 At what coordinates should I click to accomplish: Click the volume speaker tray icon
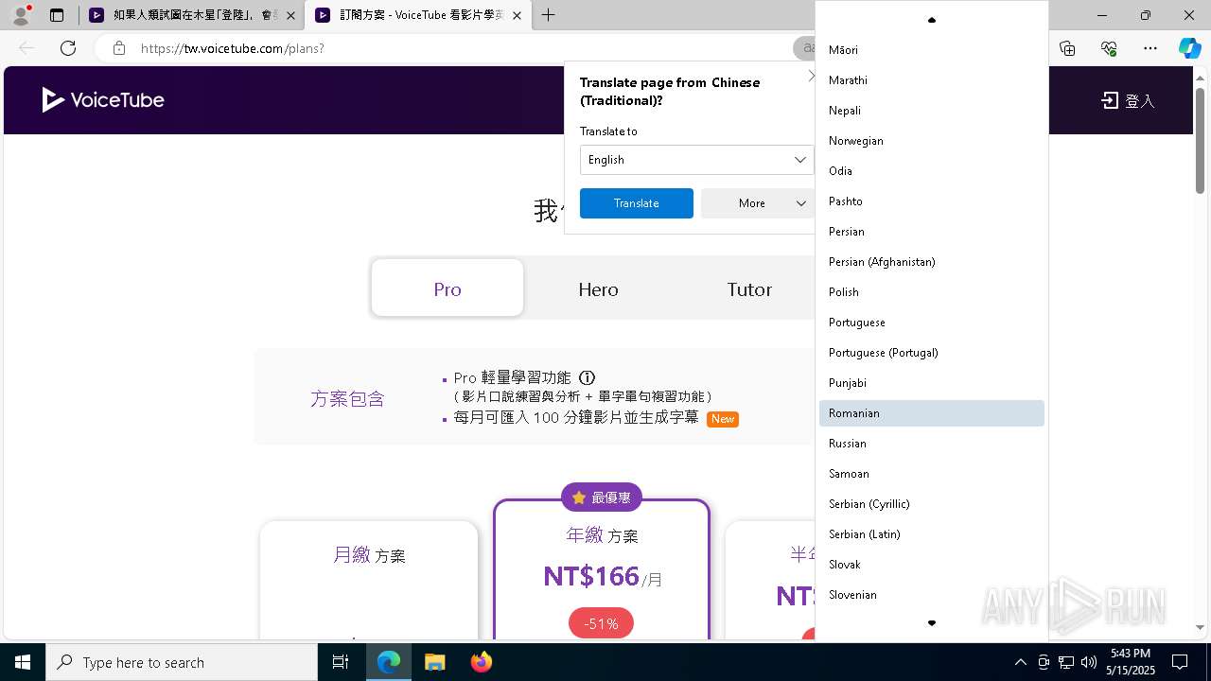pos(1088,662)
